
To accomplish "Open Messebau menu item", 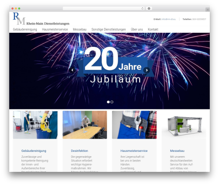I will pyautogui.click(x=80, y=29).
